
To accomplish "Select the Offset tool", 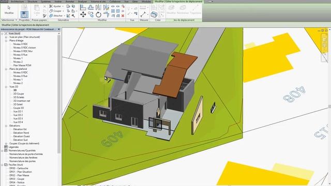I will pyautogui.click(x=91, y=7).
